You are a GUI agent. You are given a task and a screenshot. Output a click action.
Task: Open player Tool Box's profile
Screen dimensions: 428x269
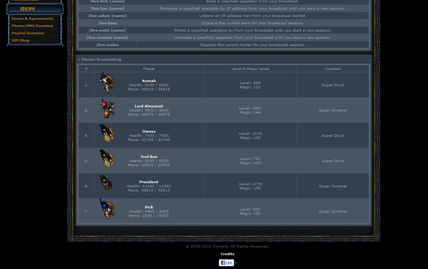(149, 157)
